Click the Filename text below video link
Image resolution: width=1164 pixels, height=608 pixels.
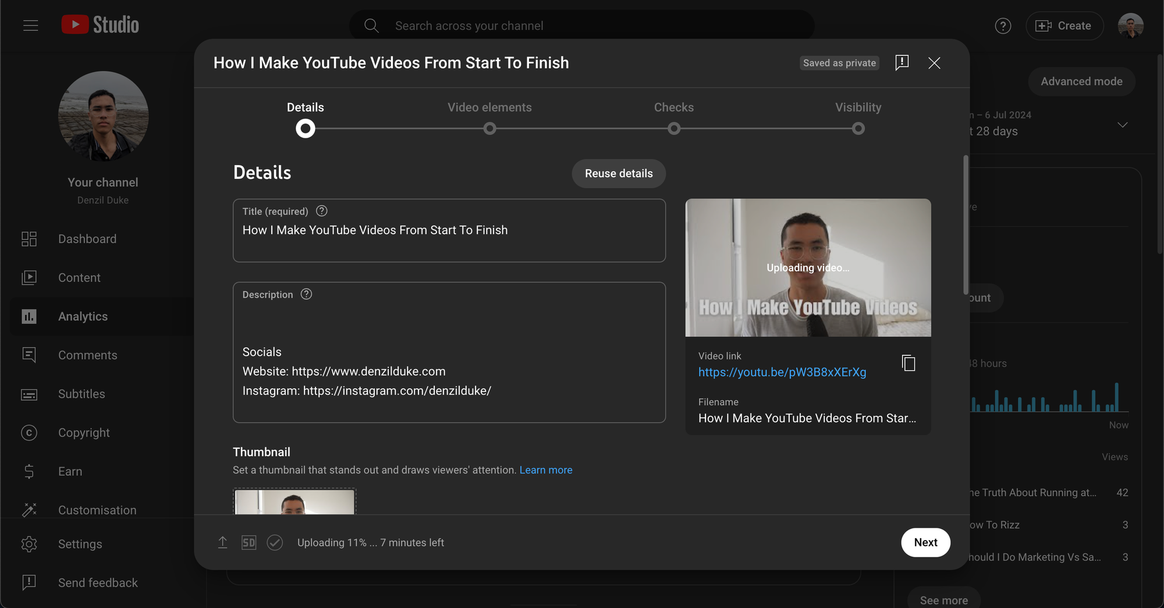[x=807, y=418]
